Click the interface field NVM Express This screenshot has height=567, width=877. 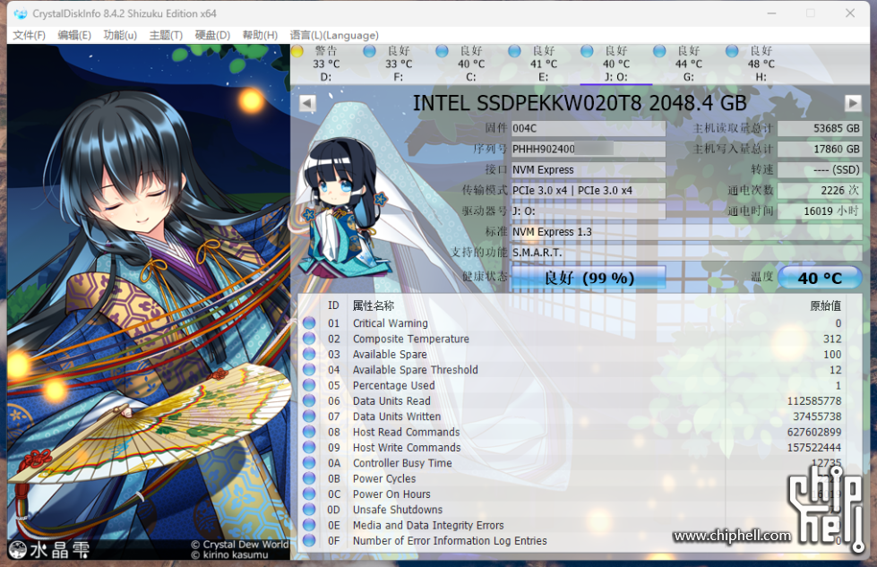(589, 169)
